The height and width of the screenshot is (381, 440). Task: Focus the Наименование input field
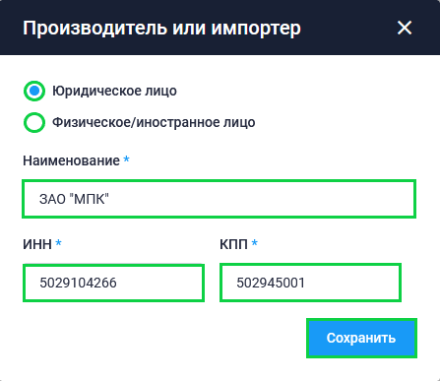click(x=219, y=199)
